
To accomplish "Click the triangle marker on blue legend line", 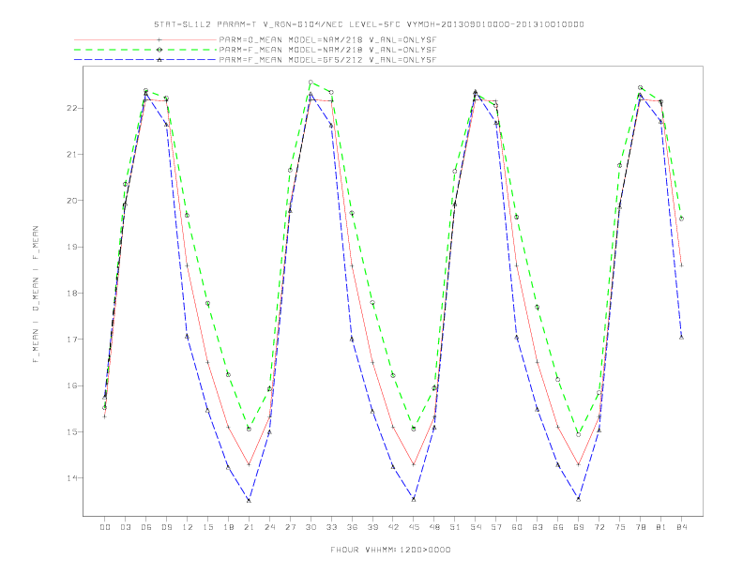I will 159,60.
